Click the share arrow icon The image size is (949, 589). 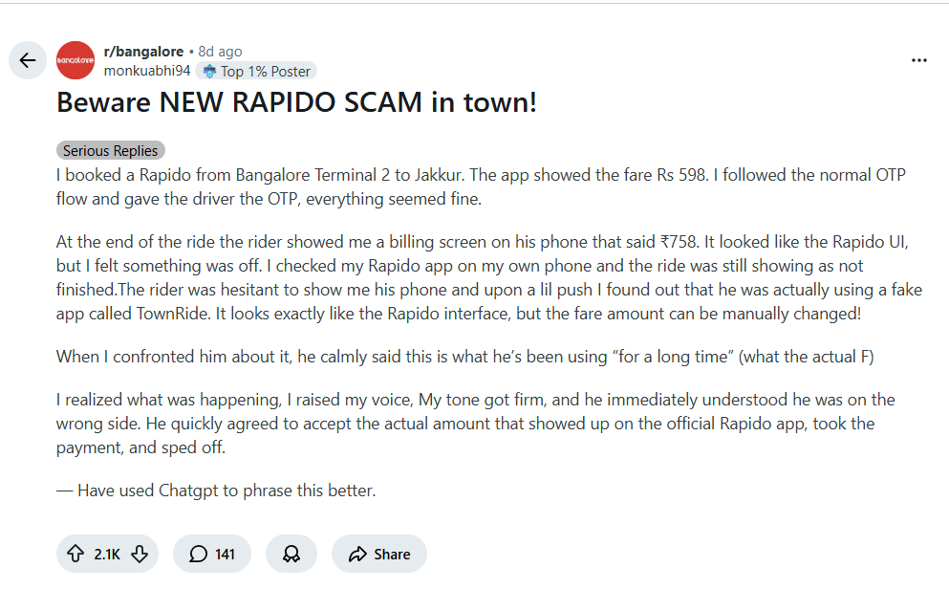click(358, 554)
